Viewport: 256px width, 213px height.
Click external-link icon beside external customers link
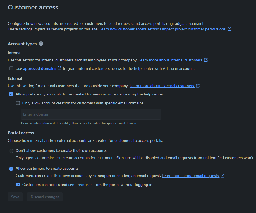[198, 86]
